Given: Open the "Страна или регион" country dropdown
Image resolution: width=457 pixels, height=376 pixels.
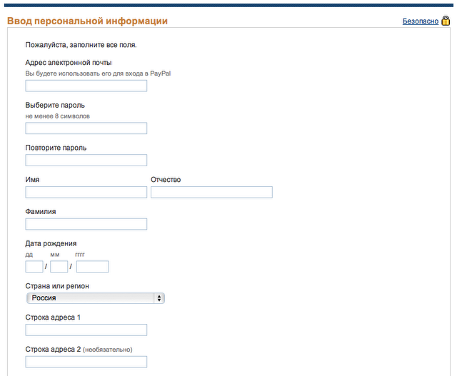Looking at the screenshot, I should 95,298.
